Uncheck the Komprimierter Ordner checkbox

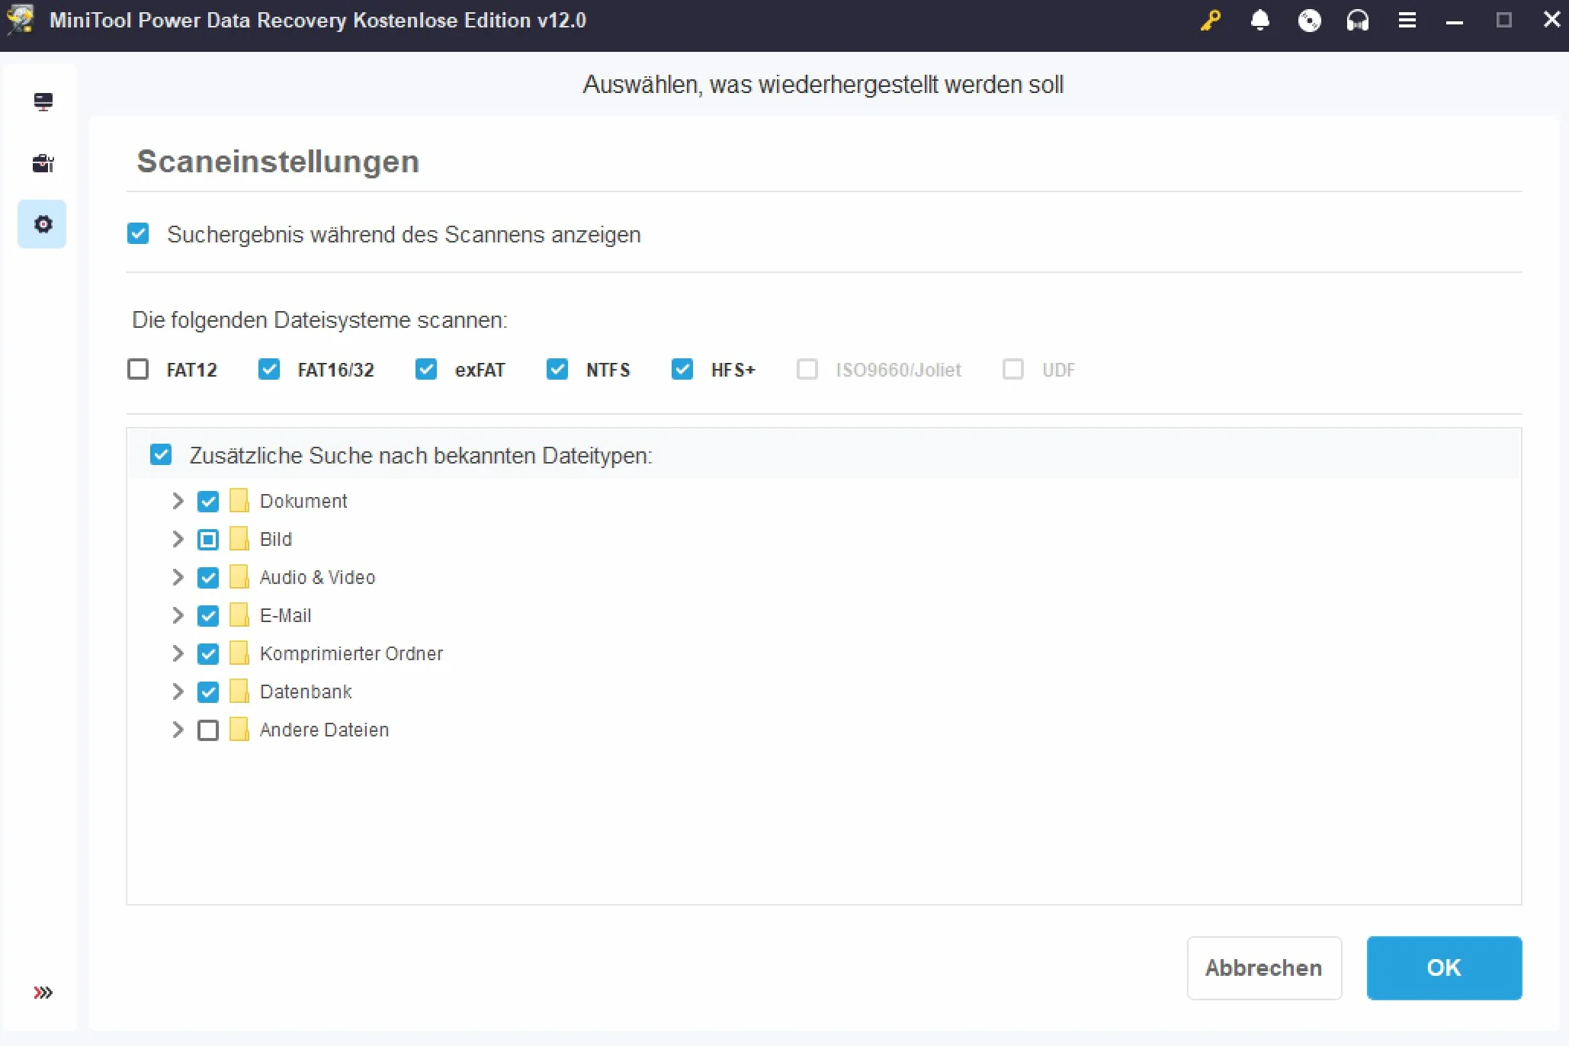point(208,653)
